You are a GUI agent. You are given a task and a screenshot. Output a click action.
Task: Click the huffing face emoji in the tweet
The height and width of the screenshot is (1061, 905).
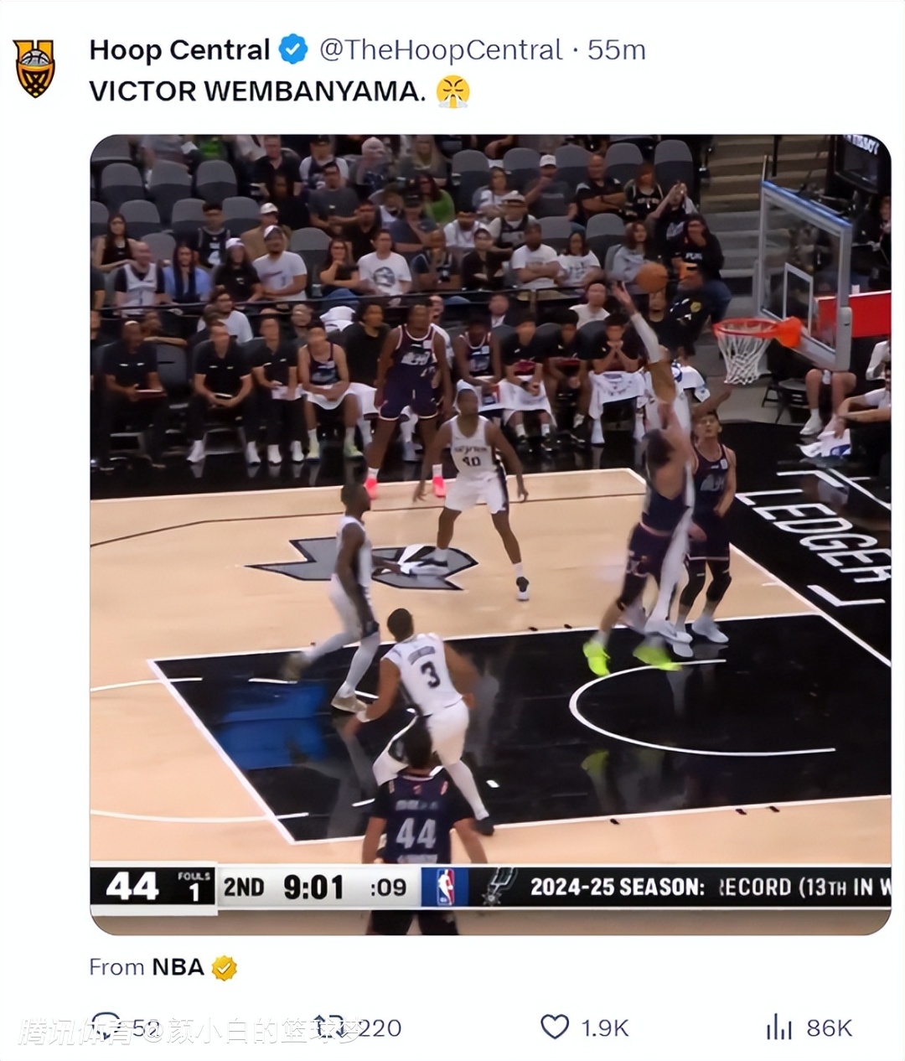(x=452, y=91)
